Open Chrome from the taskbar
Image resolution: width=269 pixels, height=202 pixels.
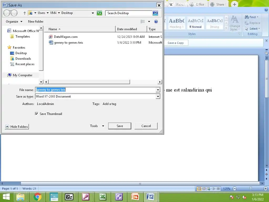click(37, 197)
